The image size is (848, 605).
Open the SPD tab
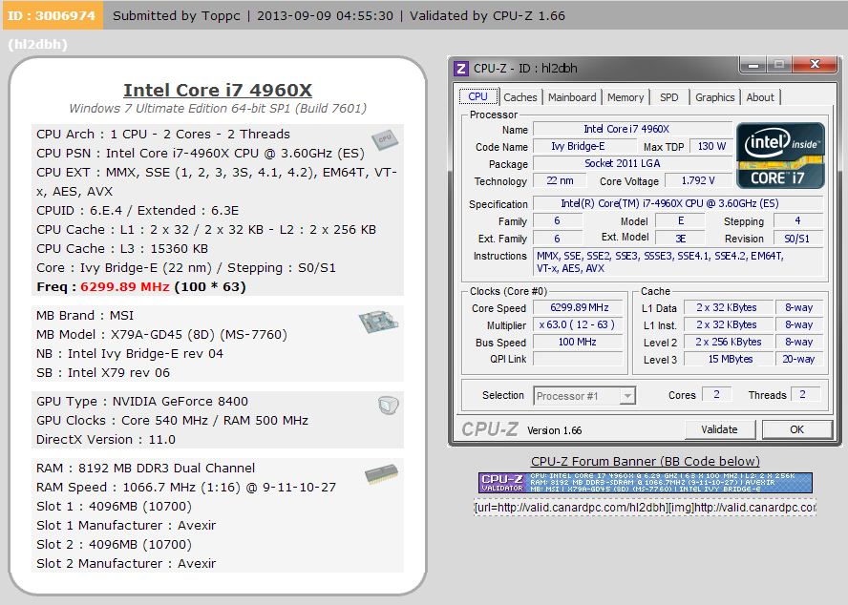669,97
